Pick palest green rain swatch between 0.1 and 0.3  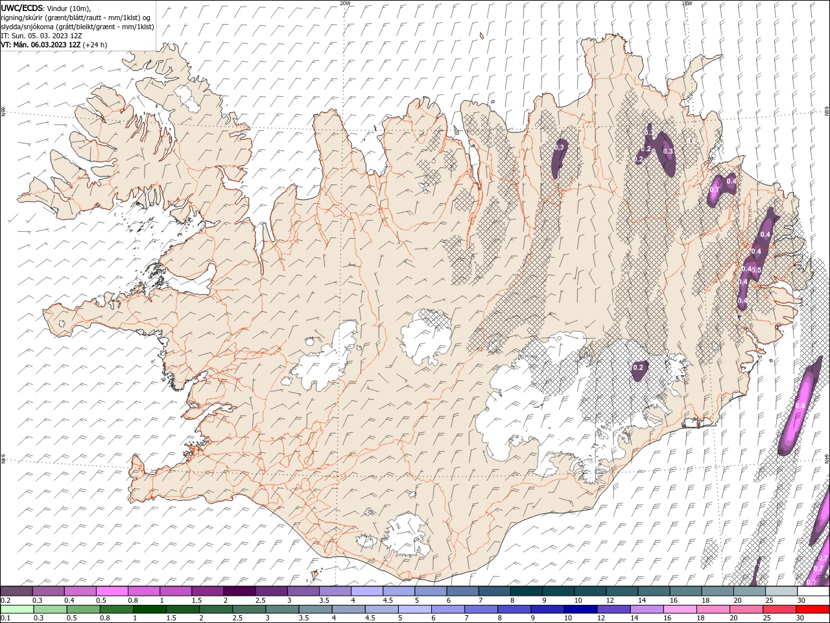pyautogui.click(x=16, y=609)
